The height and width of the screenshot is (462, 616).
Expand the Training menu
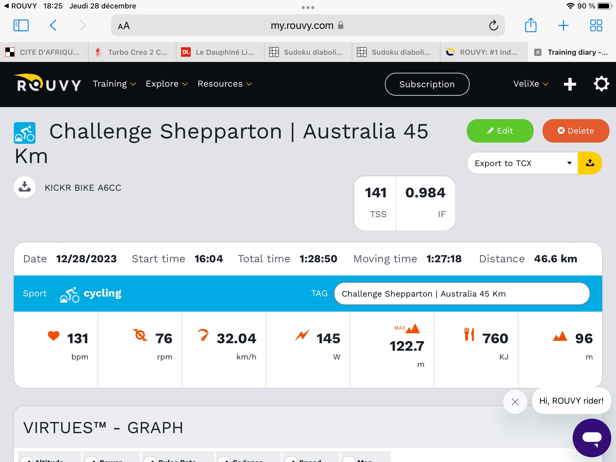pyautogui.click(x=114, y=84)
